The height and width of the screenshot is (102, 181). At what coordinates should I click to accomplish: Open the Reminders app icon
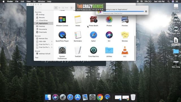[x=78, y=35]
